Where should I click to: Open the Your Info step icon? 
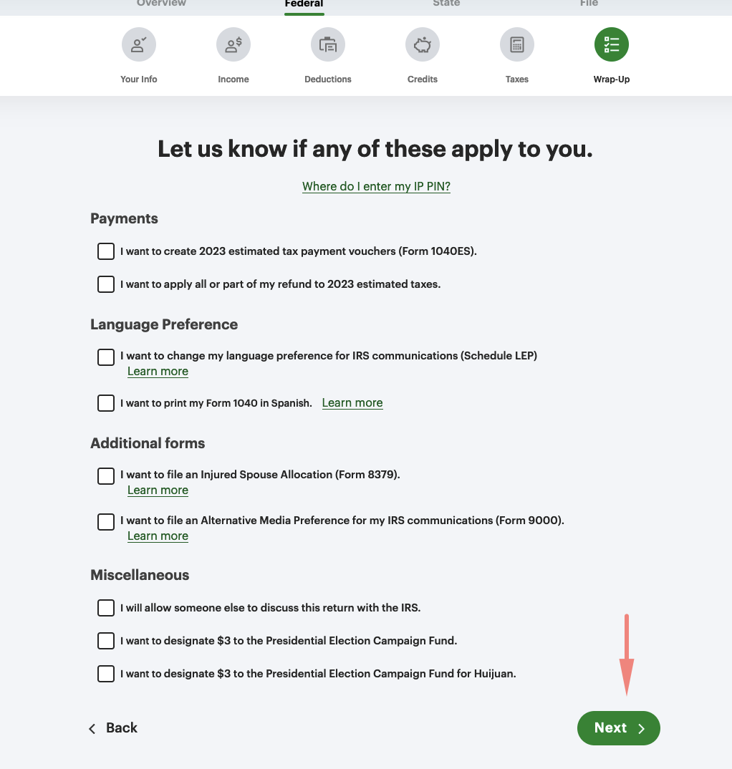(139, 45)
